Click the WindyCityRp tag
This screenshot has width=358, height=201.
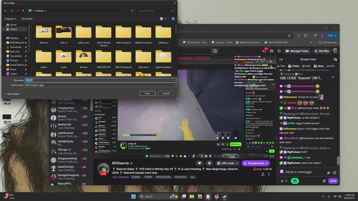click(163, 177)
